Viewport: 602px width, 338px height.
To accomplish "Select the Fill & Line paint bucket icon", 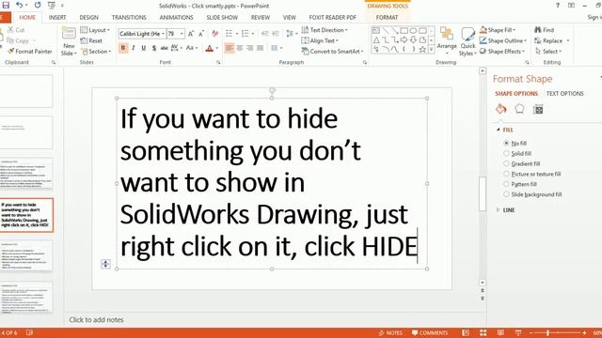I will click(501, 109).
